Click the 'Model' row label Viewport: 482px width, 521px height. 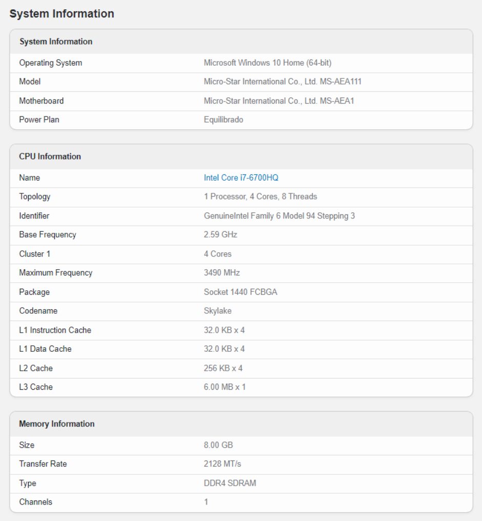(30, 82)
